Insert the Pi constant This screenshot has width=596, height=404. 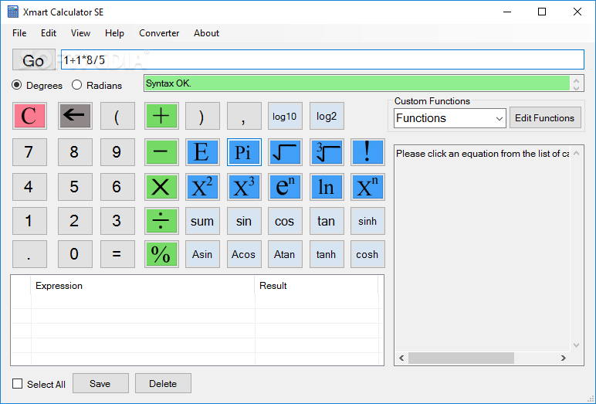(x=244, y=152)
